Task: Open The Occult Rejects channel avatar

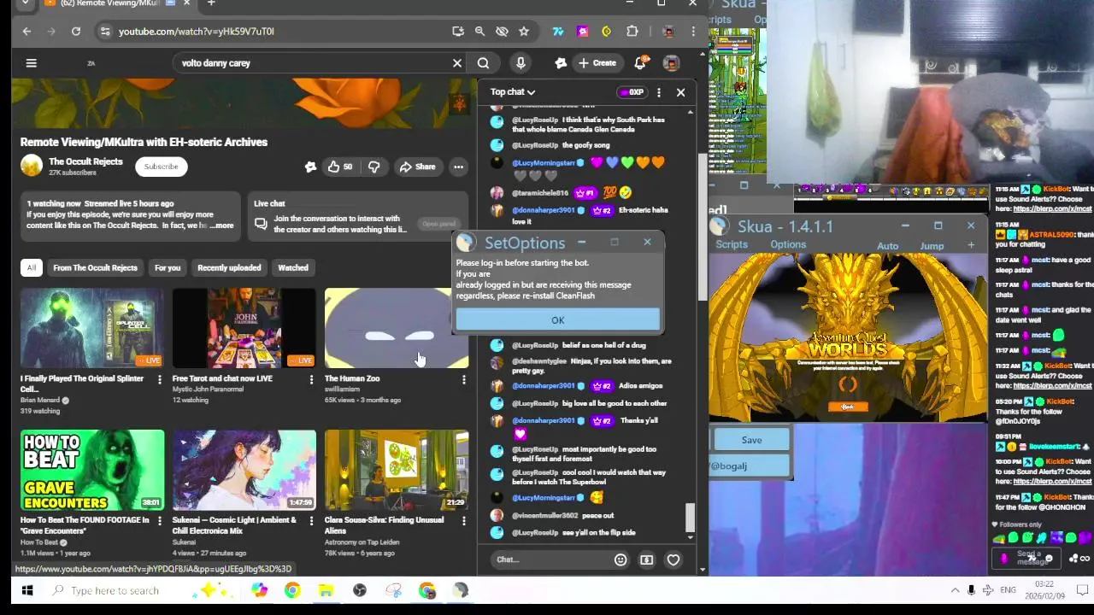Action: point(32,166)
